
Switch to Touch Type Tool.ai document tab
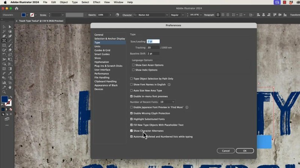point(41,21)
